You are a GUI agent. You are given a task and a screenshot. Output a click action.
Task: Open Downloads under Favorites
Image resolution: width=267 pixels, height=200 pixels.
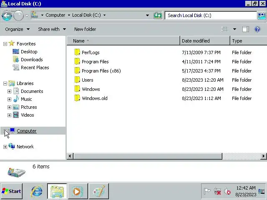click(32, 60)
